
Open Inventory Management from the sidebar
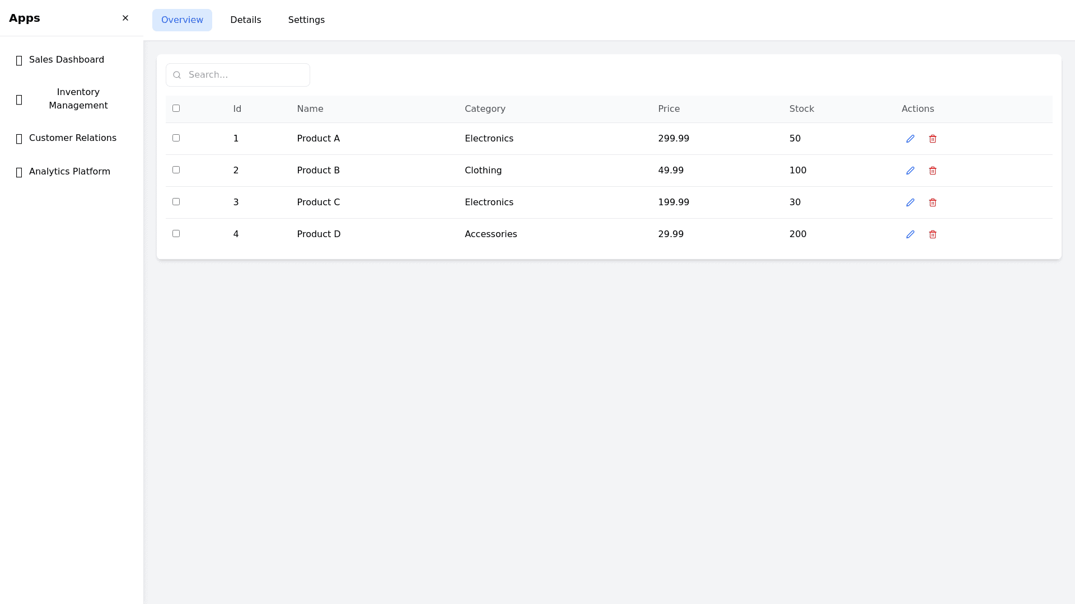[78, 99]
